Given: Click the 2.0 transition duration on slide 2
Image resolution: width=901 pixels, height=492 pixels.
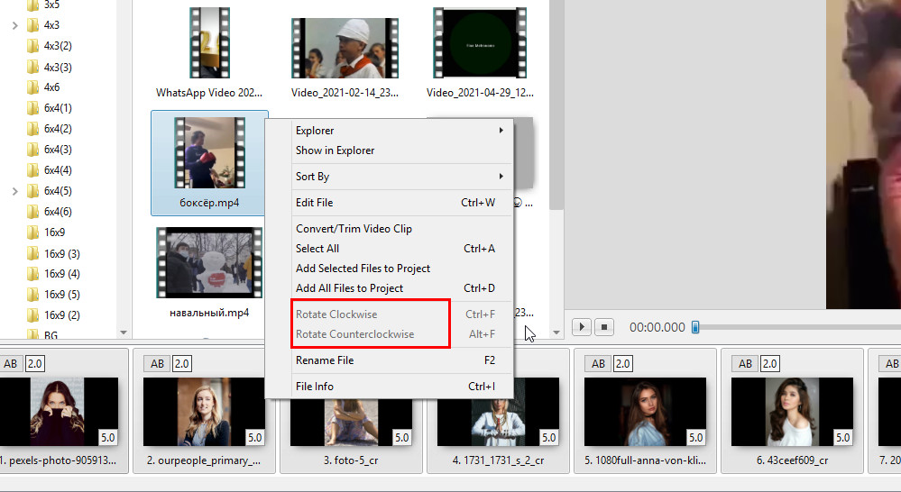Looking at the screenshot, I should 181,363.
